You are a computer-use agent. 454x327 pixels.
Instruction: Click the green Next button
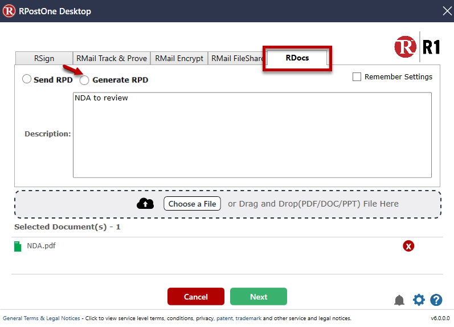[259, 297]
